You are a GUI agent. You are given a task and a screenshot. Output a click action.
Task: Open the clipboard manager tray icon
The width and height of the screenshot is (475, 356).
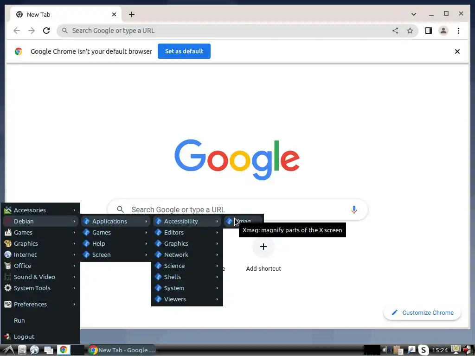click(398, 350)
